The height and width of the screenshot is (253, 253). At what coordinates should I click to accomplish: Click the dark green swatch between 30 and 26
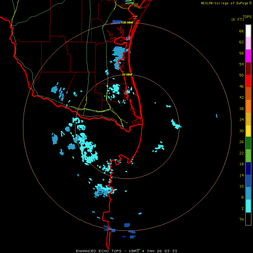(248, 143)
